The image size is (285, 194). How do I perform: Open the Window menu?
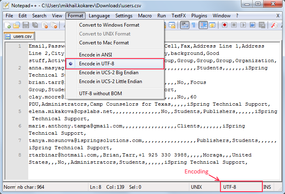(x=222, y=16)
